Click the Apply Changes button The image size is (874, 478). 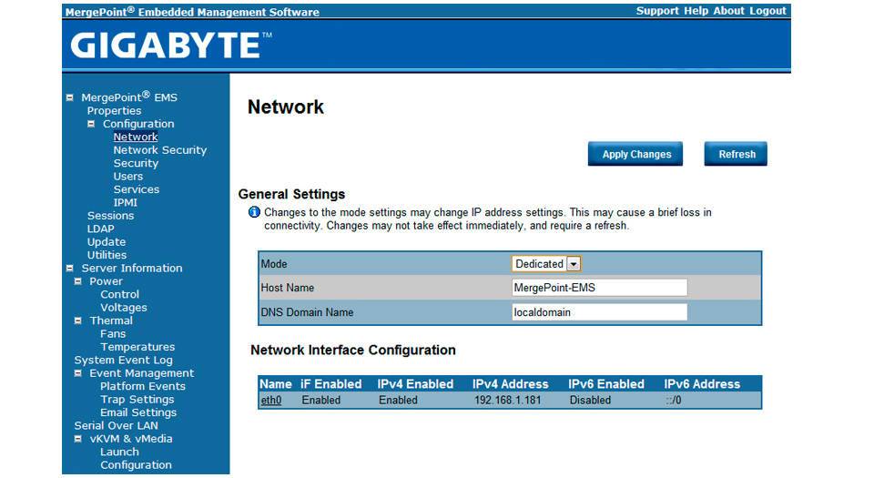[635, 154]
